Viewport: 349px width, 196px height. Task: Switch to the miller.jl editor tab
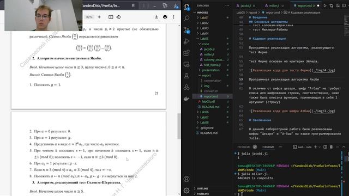(274, 6)
